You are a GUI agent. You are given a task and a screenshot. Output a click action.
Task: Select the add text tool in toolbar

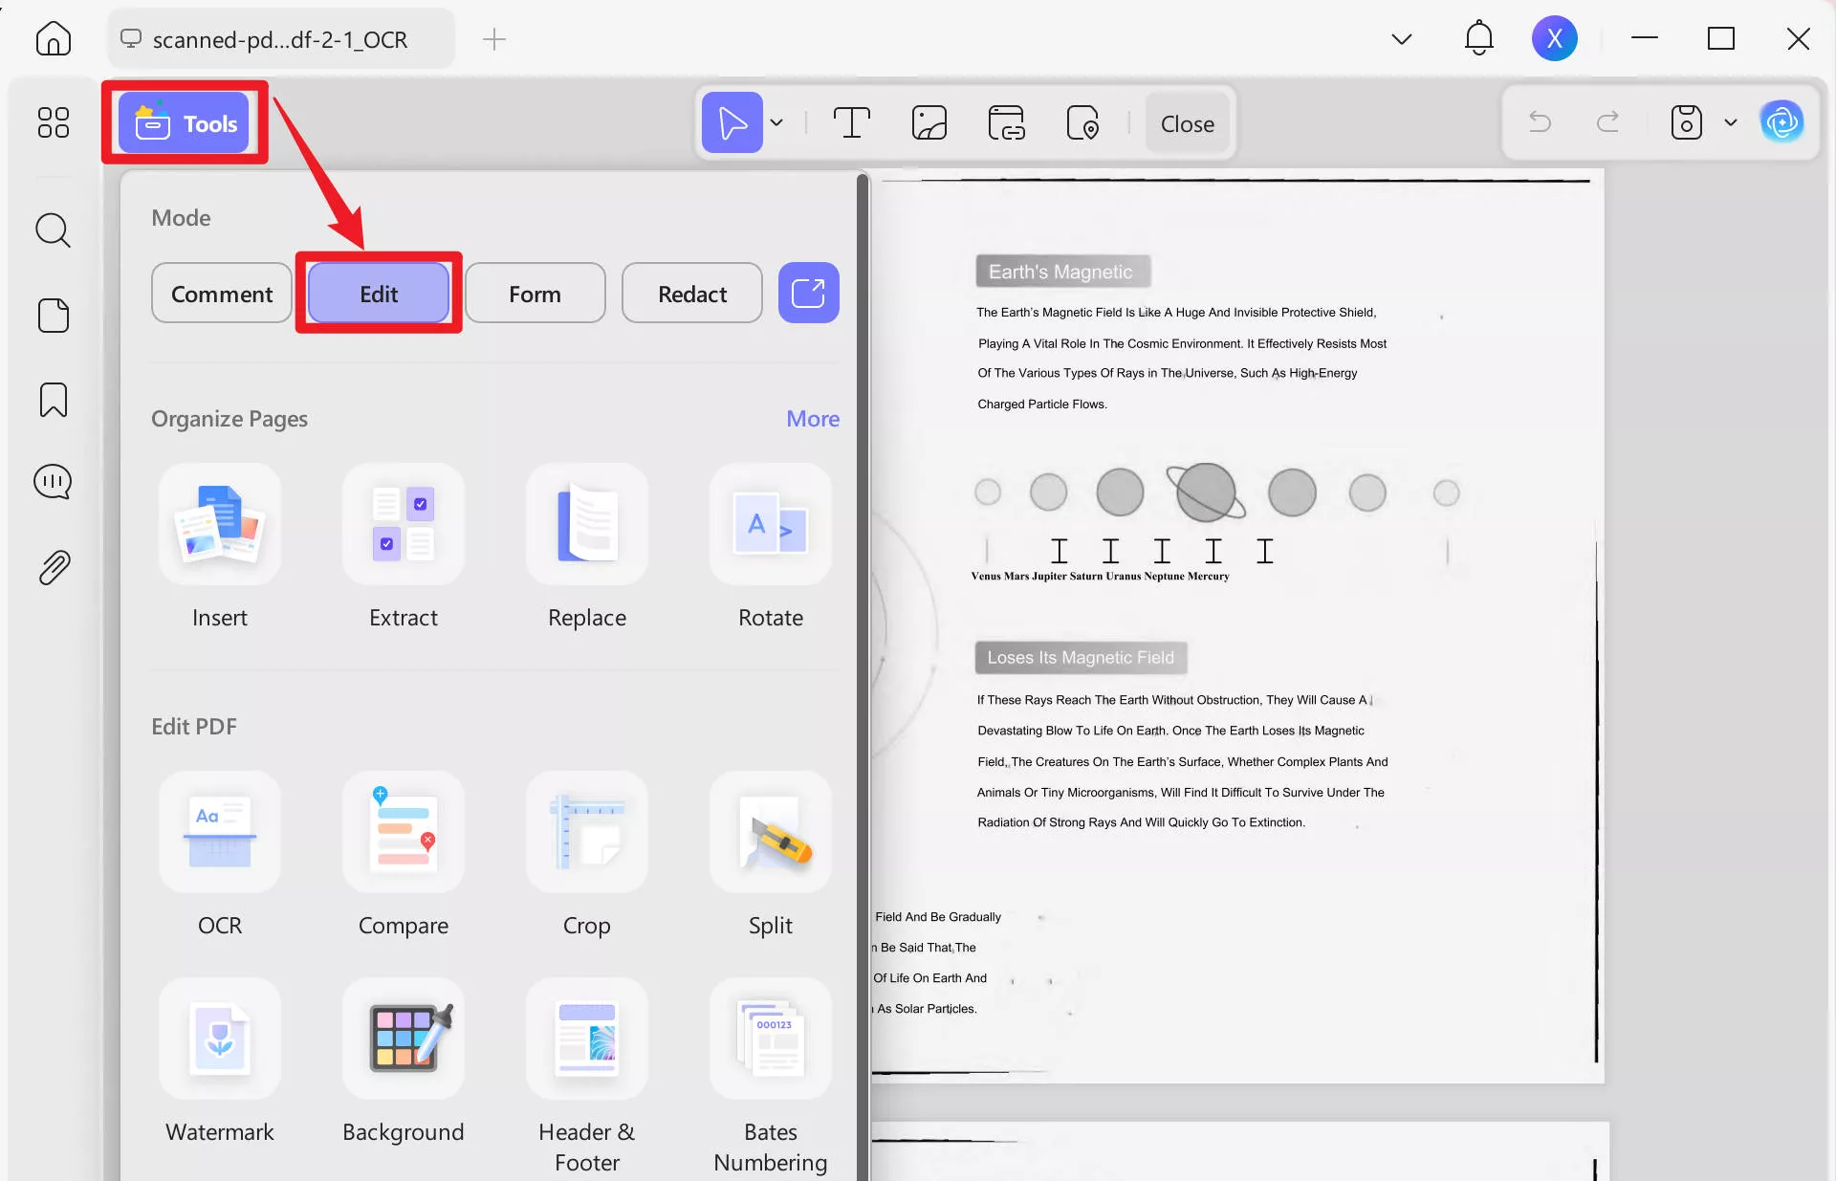click(851, 123)
